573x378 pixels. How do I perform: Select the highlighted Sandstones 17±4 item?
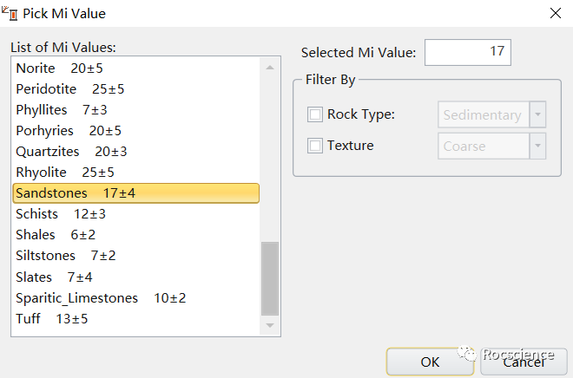pyautogui.click(x=75, y=193)
